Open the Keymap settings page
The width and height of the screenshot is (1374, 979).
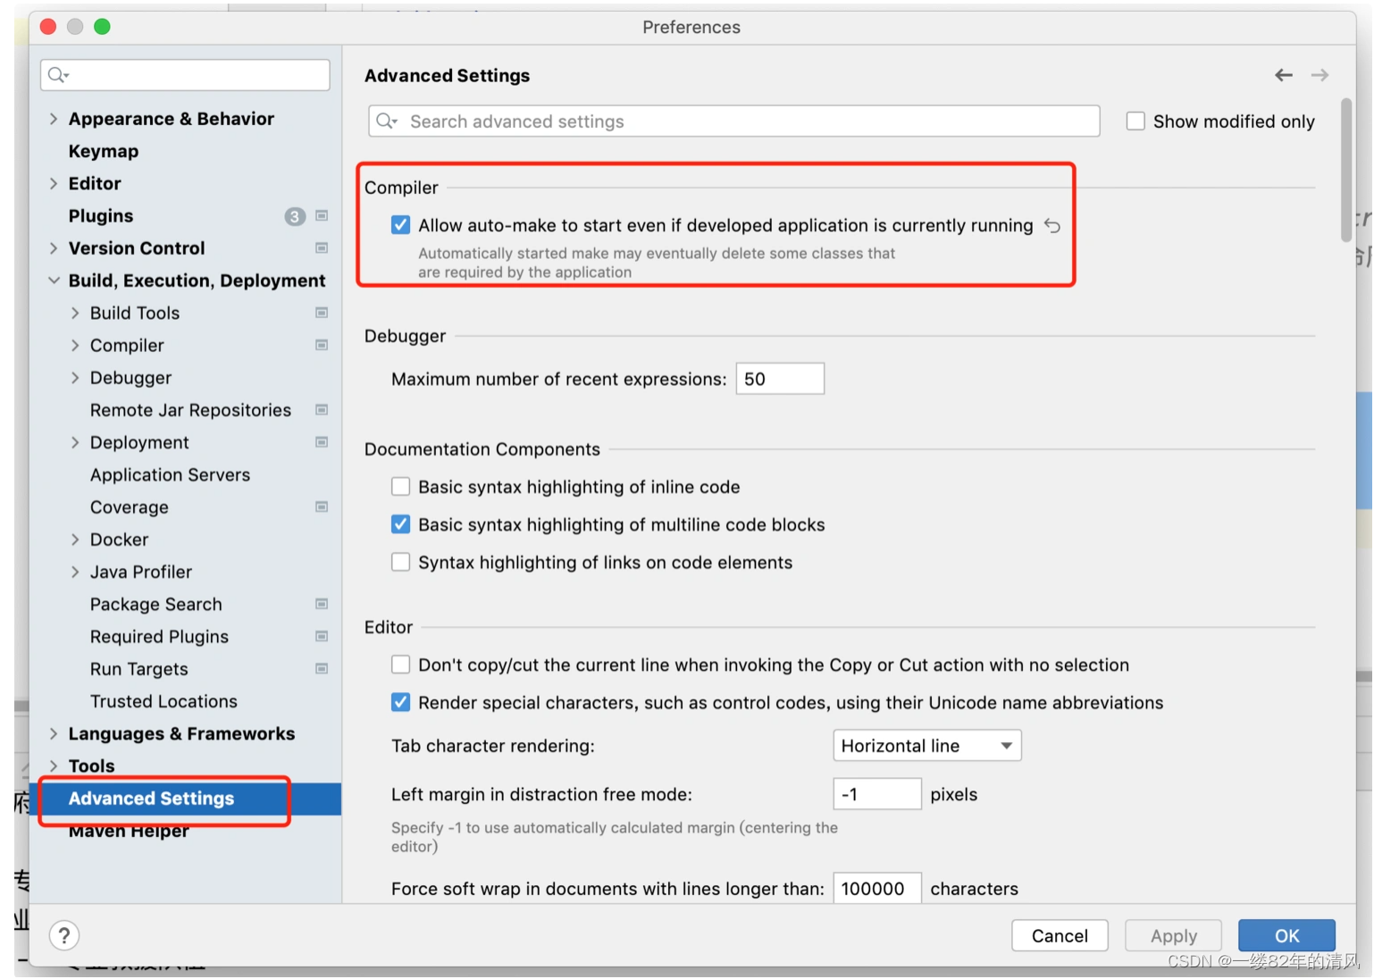[x=104, y=152]
